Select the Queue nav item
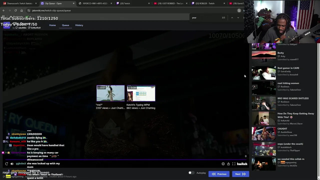This screenshot has width=320, height=180. 65,25
